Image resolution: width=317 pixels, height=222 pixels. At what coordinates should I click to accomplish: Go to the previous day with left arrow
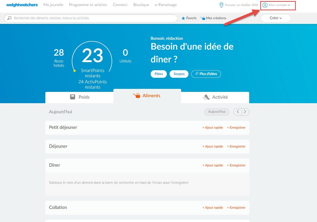pos(238,112)
